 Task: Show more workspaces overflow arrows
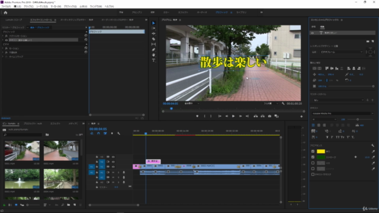click(261, 12)
